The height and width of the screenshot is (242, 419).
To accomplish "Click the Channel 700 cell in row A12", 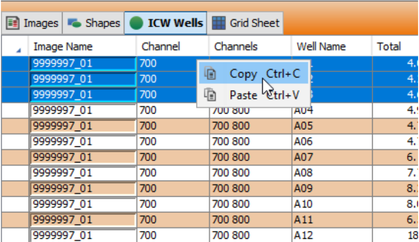I will (173, 235).
